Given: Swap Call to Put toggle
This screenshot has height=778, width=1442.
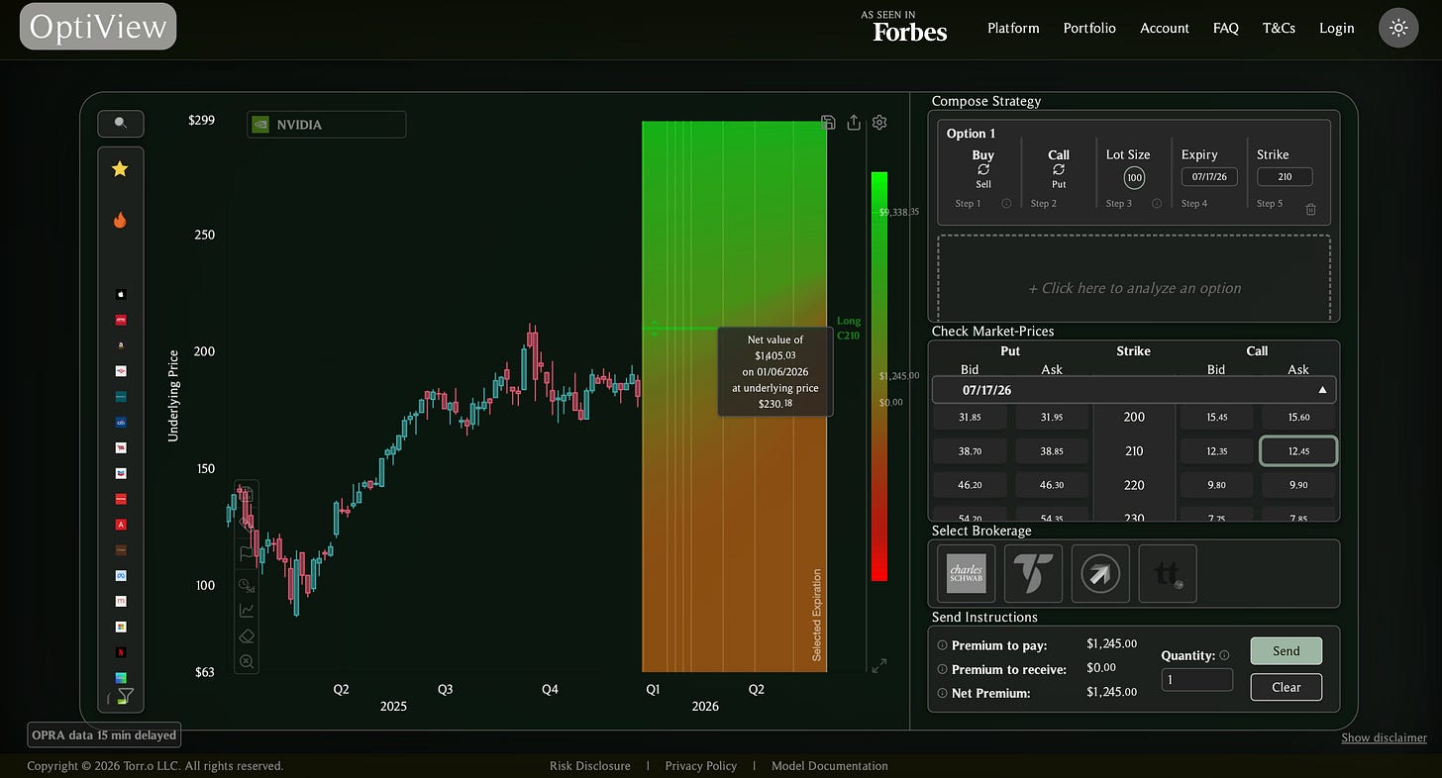Looking at the screenshot, I should [1059, 169].
